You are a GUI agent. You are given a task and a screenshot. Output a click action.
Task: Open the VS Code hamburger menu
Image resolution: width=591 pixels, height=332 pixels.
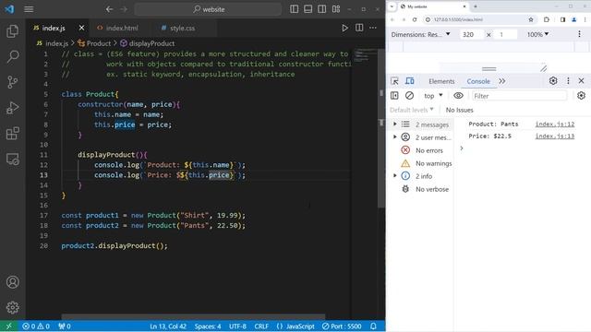[29, 9]
